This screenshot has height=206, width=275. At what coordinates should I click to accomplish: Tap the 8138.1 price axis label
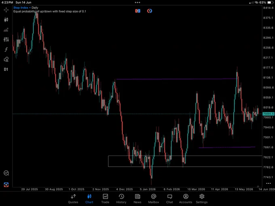pyautogui.click(x=269, y=78)
